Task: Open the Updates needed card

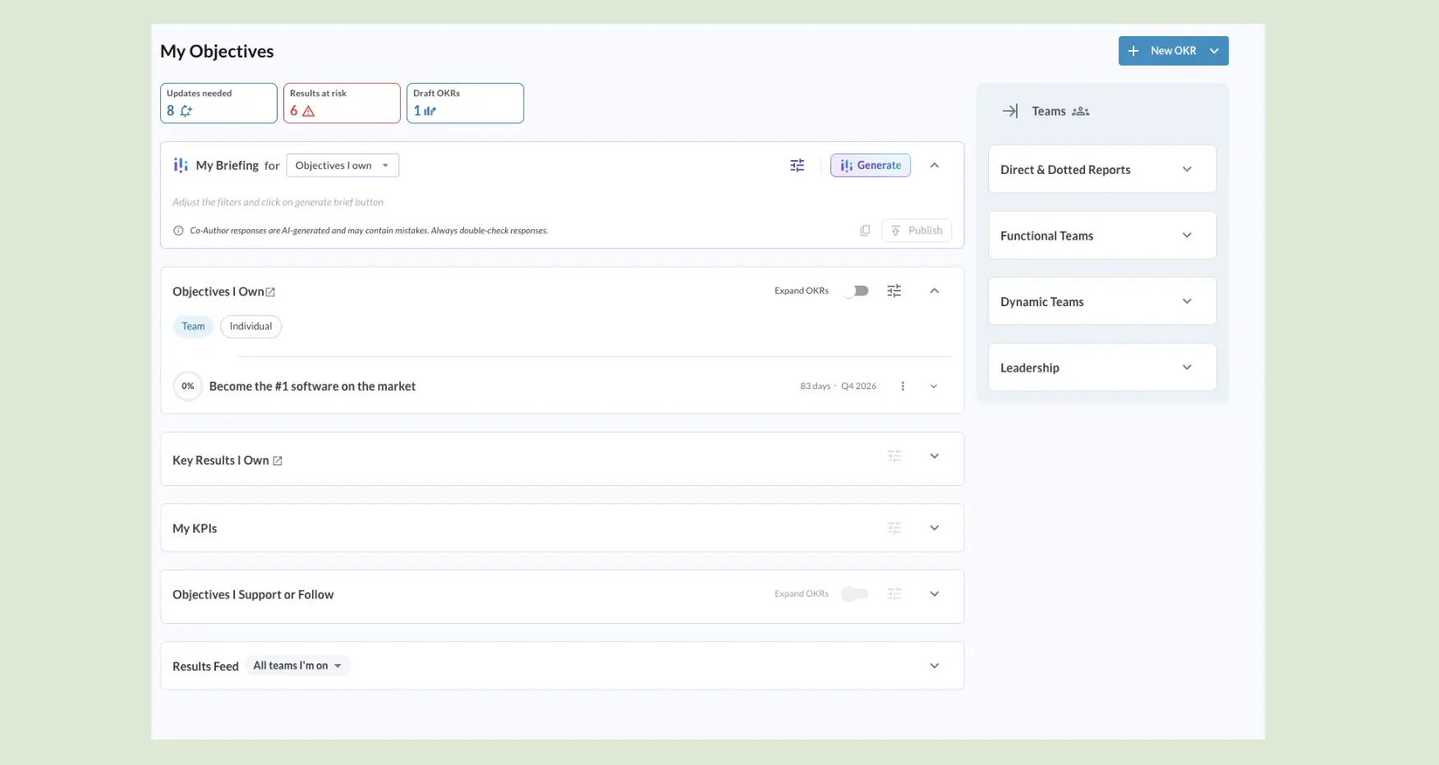Action: click(x=218, y=103)
